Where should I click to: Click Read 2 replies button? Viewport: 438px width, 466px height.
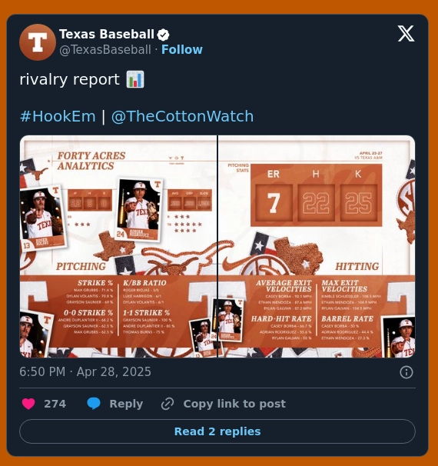[217, 431]
